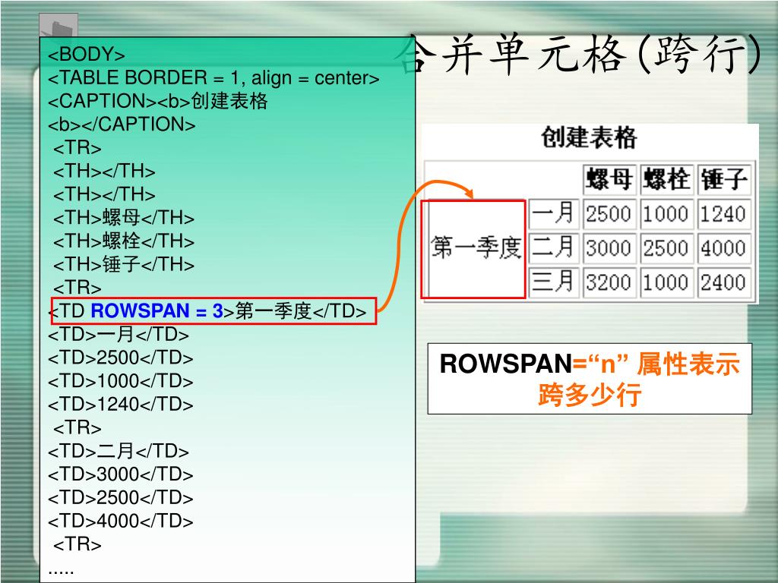Click the 2400 cell in the rendered table
This screenshot has width=778, height=583.
724,282
